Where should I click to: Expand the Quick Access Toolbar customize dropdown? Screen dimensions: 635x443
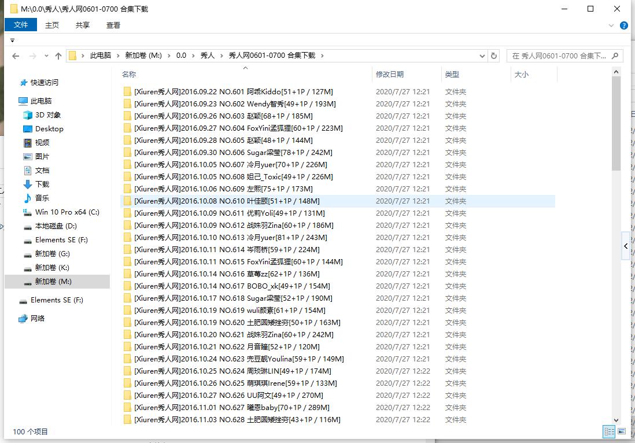12,40
